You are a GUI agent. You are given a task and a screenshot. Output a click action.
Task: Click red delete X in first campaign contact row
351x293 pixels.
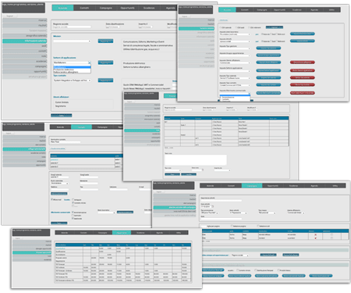tap(316, 234)
